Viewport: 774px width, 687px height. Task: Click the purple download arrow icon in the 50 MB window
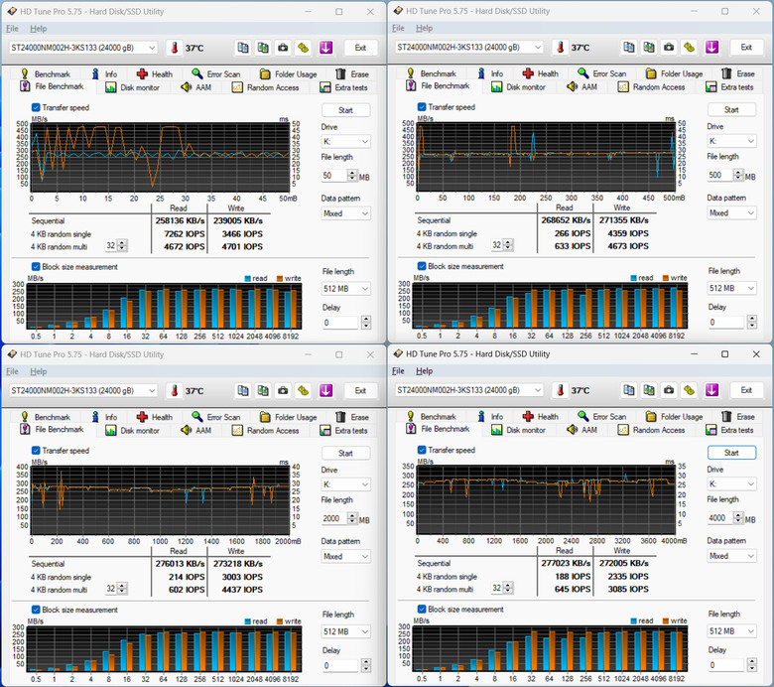[x=325, y=48]
